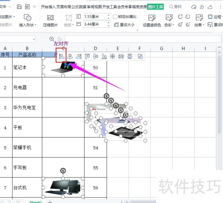This screenshot has width=223, height=203.
Task: Click the align bottom icon in floating toolbar
Action: (x=104, y=56)
